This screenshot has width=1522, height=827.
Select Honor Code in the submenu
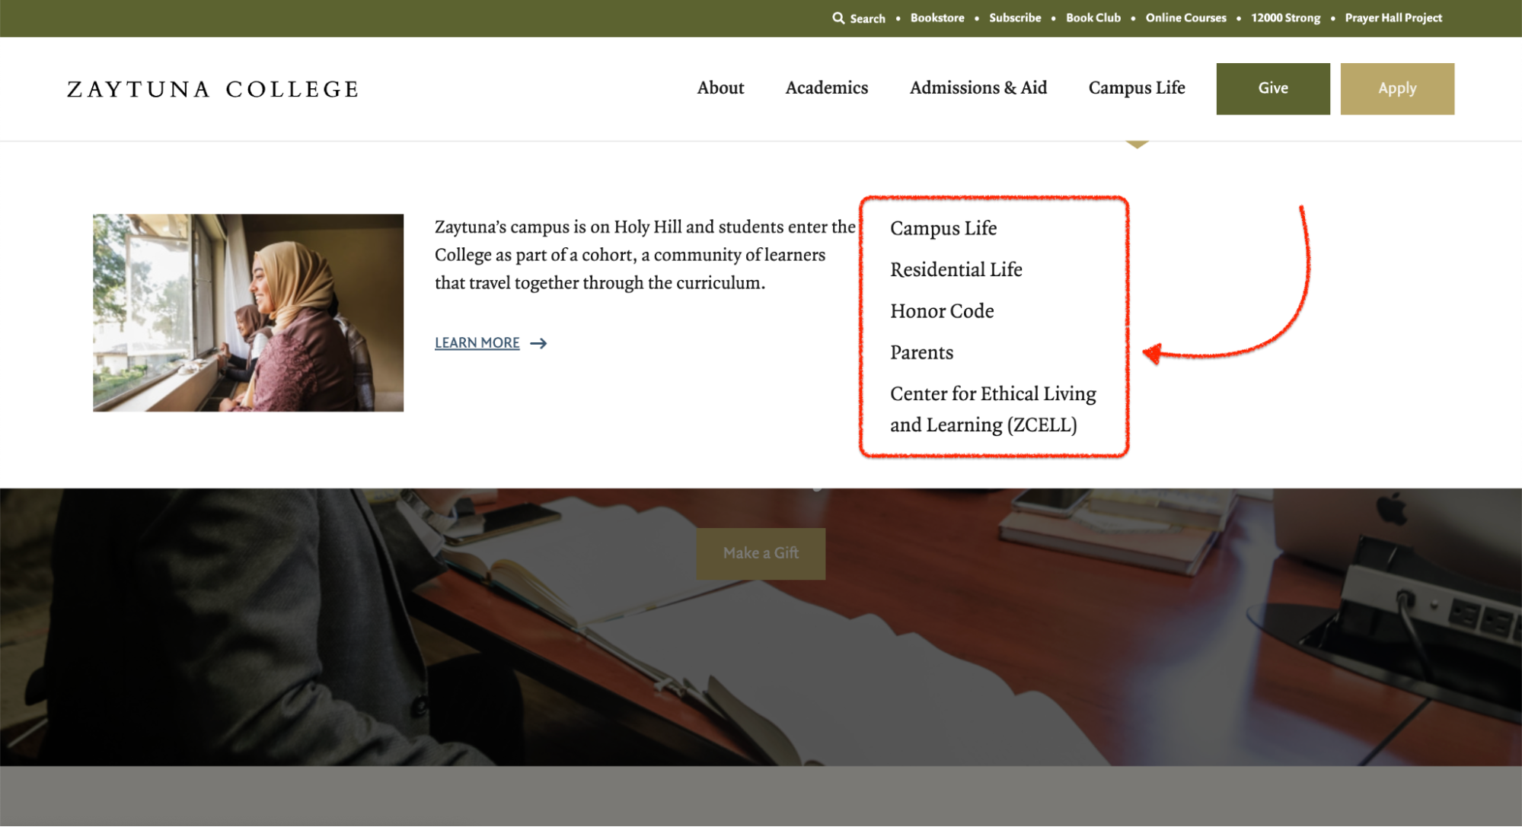pos(942,311)
